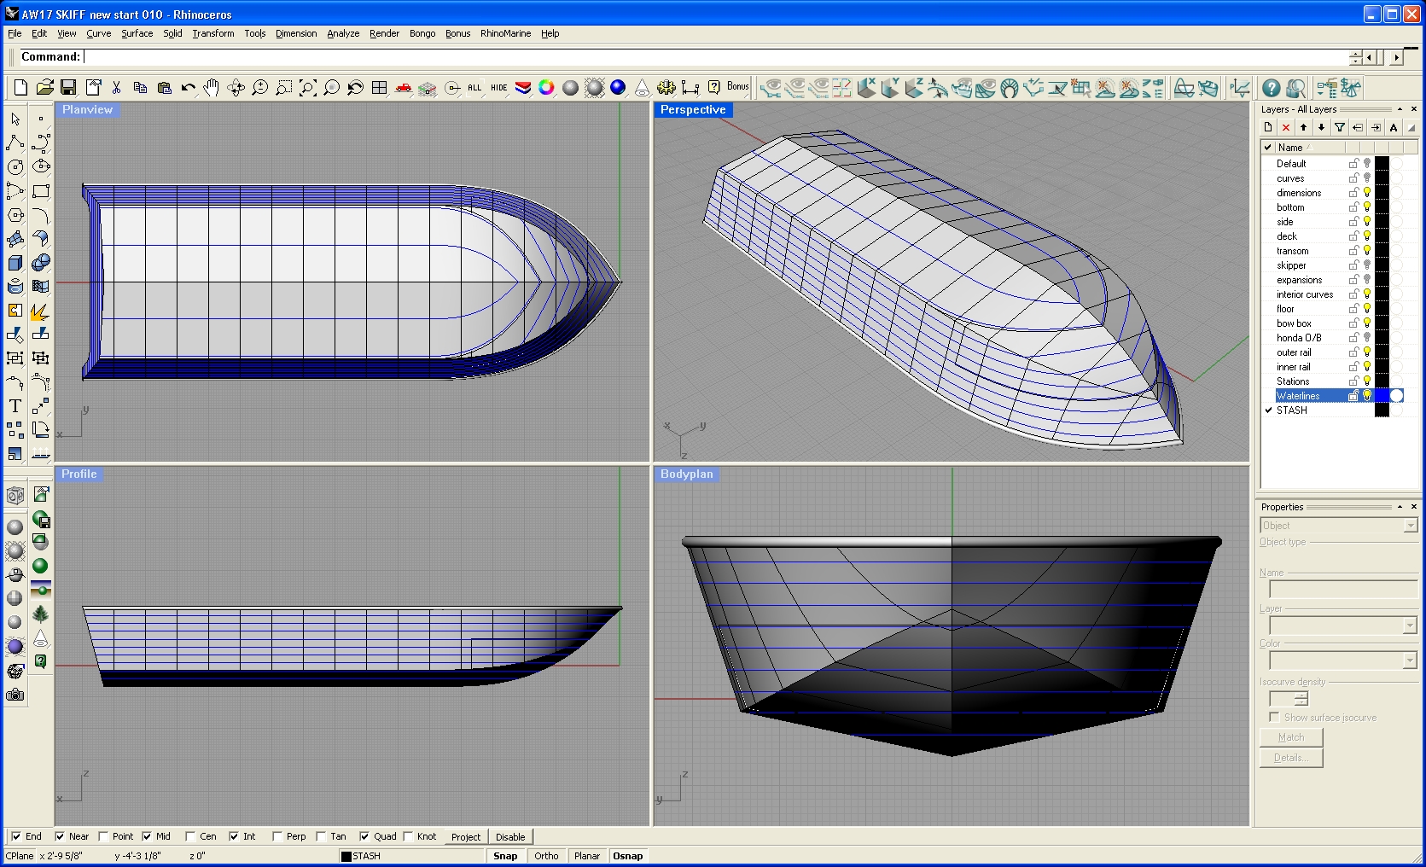
Task: Show the skipper layer via bulb
Action: coord(1367,265)
